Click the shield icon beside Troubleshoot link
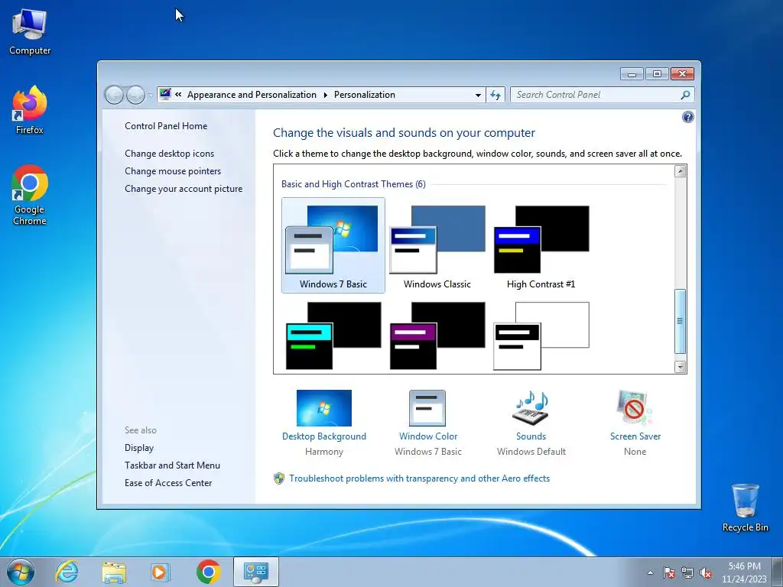Image resolution: width=783 pixels, height=587 pixels. 279,478
